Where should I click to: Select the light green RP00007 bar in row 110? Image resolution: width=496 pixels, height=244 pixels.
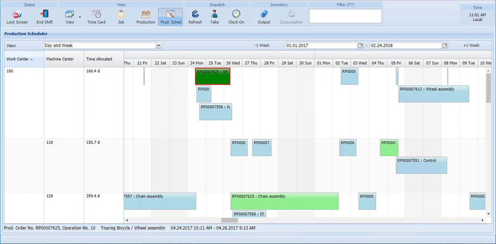pyautogui.click(x=389, y=147)
